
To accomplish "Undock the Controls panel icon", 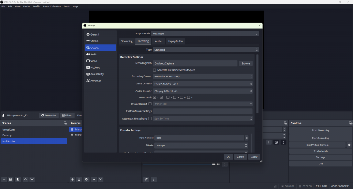I will (350, 123).
